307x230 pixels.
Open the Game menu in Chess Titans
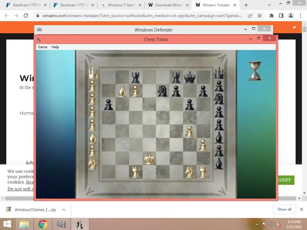pos(43,47)
